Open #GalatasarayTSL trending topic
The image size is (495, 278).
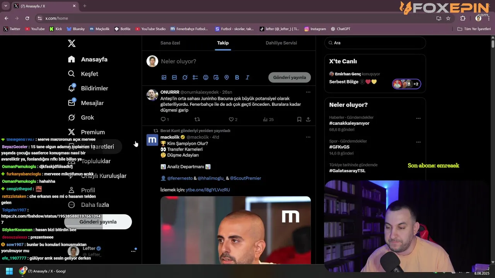pyautogui.click(x=347, y=171)
